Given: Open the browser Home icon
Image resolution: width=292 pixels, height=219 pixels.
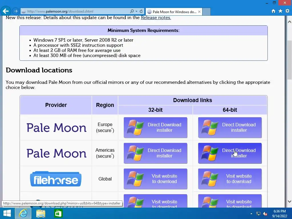Looking at the screenshot, I should [273, 11].
